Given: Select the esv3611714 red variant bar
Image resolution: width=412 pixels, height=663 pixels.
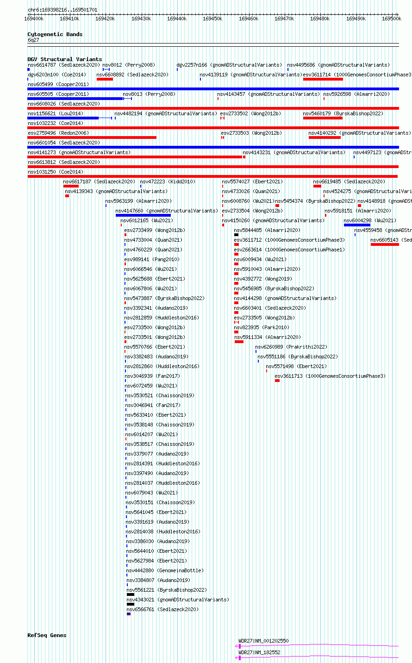Looking at the screenshot, I should [323, 79].
